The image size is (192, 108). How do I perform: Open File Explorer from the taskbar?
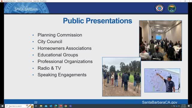tap(41, 106)
